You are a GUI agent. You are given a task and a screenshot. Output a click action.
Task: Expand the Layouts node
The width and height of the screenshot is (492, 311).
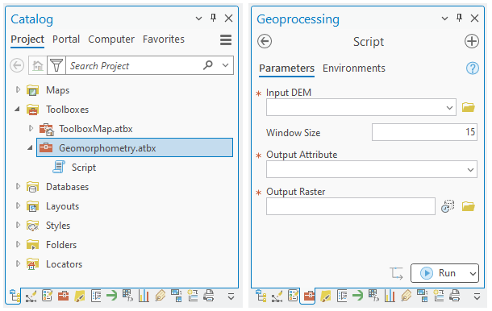18,206
